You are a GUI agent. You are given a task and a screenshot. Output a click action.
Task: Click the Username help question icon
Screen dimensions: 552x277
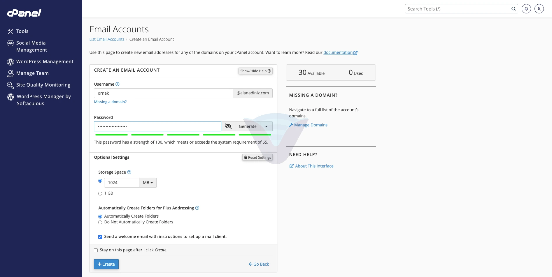point(118,84)
